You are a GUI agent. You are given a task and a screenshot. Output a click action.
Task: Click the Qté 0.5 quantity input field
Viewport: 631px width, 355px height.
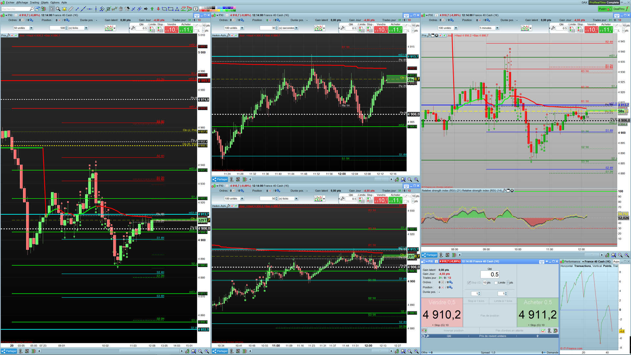click(x=490, y=274)
